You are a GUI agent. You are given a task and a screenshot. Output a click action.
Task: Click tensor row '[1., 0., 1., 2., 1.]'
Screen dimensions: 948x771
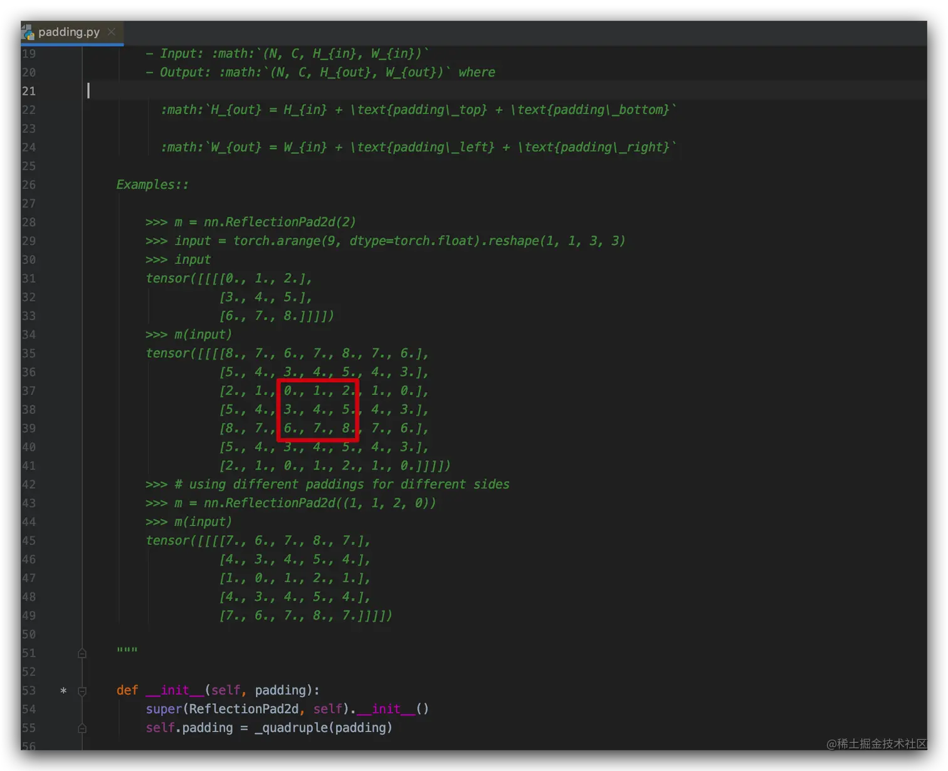295,577
